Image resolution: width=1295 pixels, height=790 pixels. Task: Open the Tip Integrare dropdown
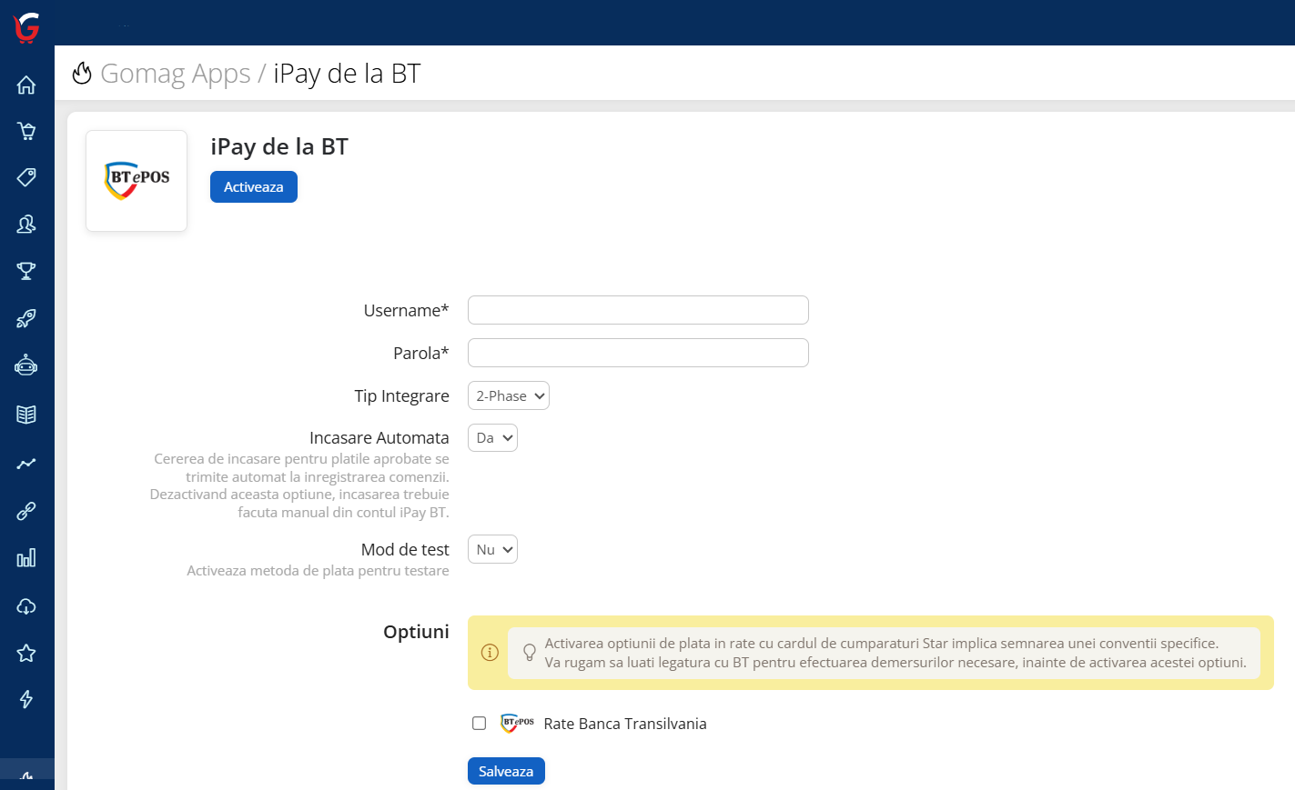tap(509, 396)
